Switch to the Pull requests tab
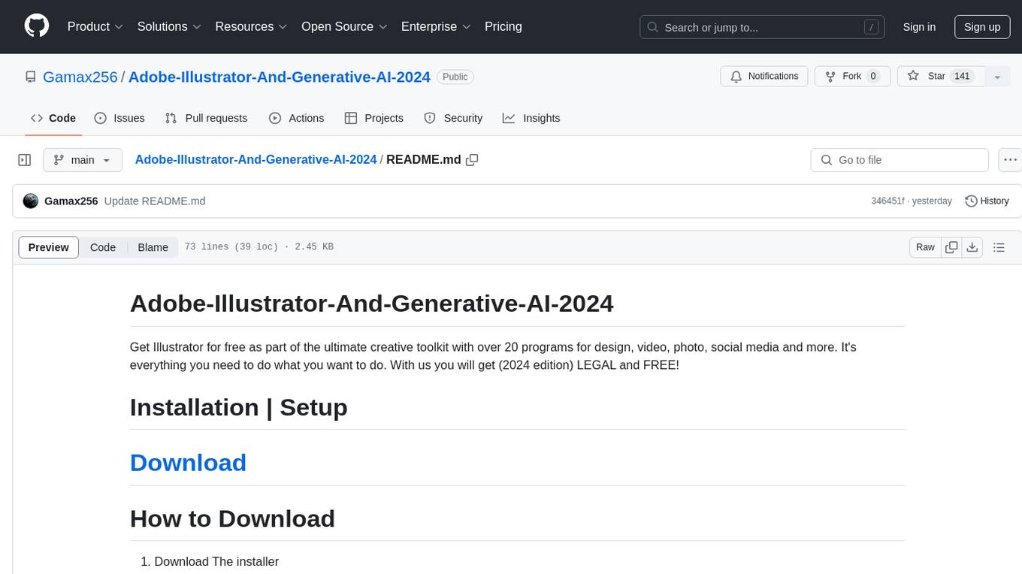1022x574 pixels. click(206, 118)
